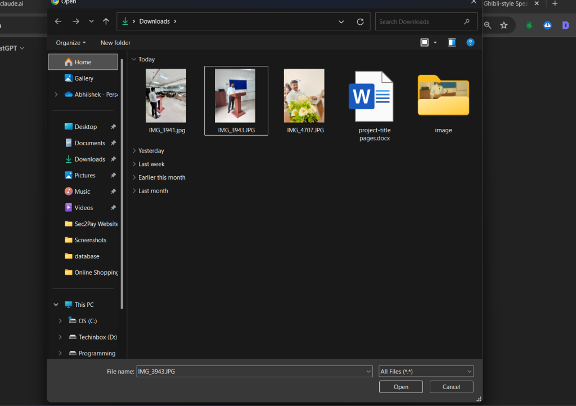Expand the Last week section
This screenshot has height=406, width=576.
coord(134,164)
